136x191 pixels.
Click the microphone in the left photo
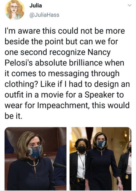coord(59,165)
